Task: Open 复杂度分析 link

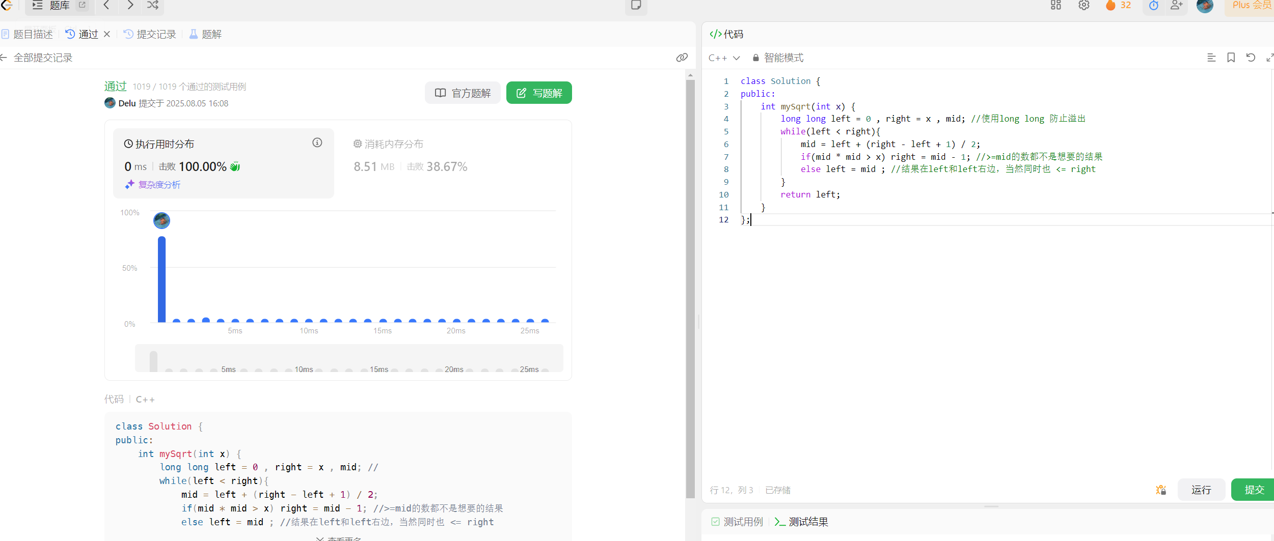Action: (153, 185)
